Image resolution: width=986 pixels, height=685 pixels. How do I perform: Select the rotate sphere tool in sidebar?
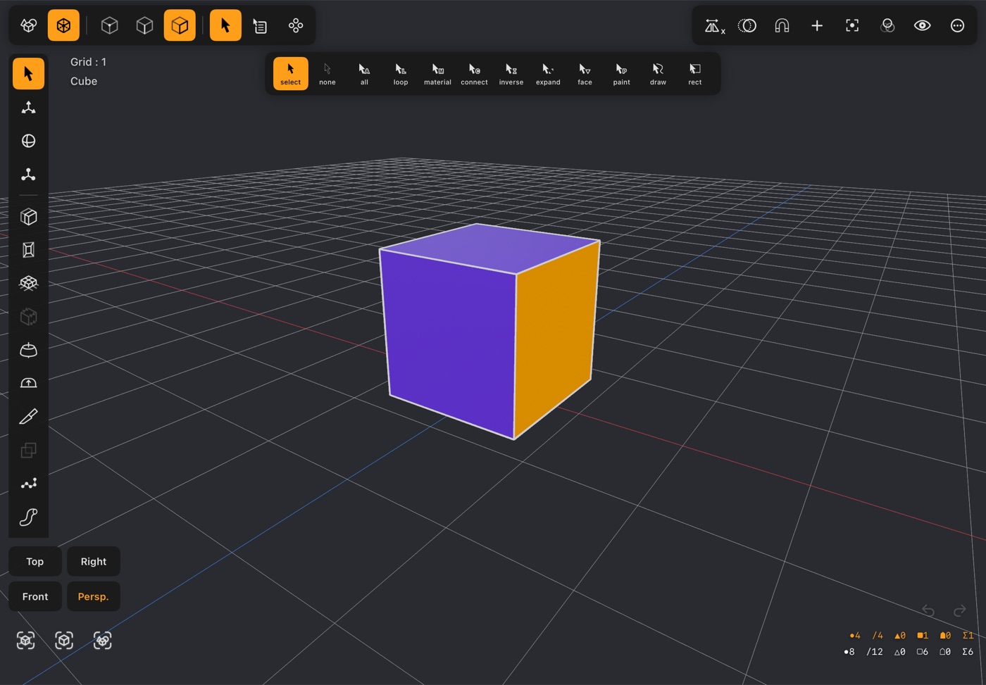pos(28,141)
